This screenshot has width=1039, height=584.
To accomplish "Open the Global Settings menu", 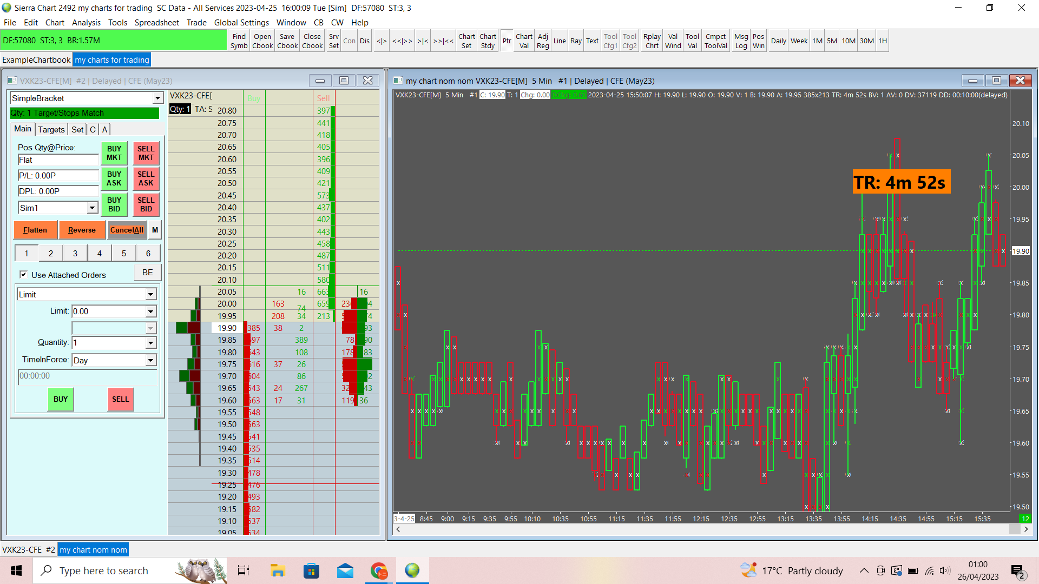I will (241, 23).
